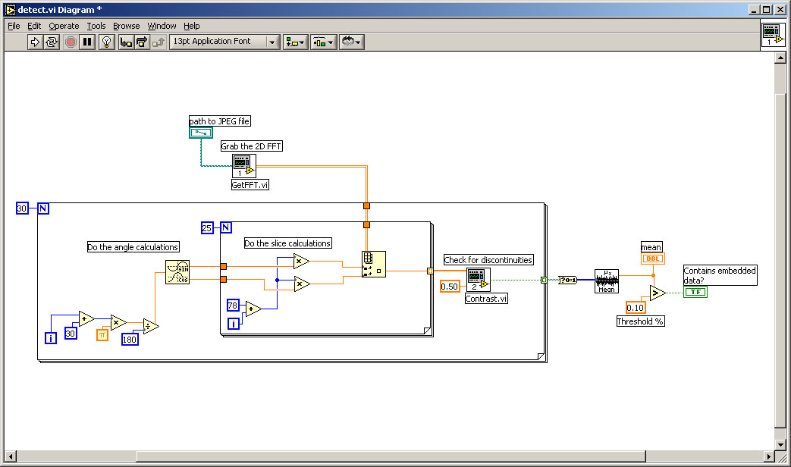The image size is (791, 467).
Task: Select the outer loop N count terminal
Action: 43,208
